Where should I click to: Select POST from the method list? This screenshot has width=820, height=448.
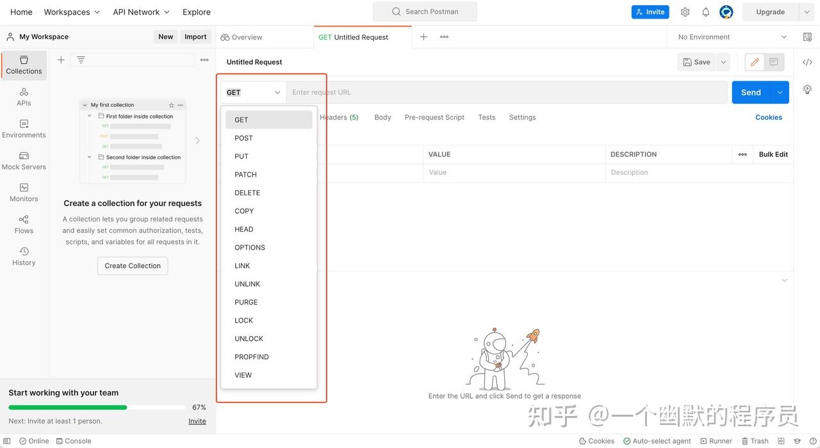[x=243, y=138]
